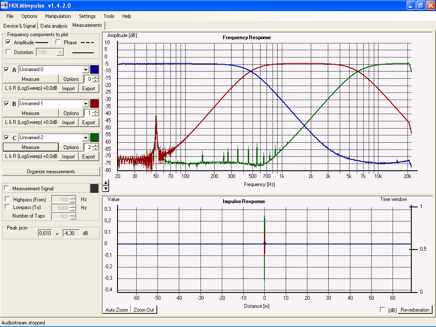Open the THD distortion type dropdown
Viewport: 436px width, 327px height.
coord(60,52)
